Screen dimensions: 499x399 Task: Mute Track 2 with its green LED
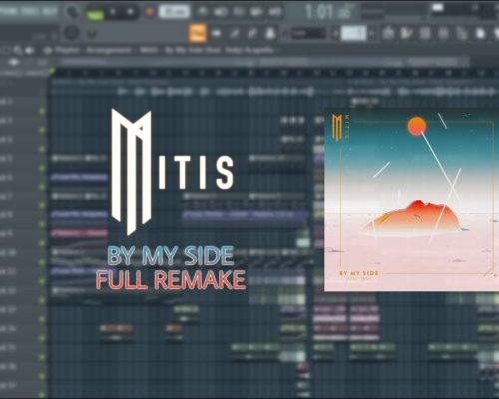42,111
